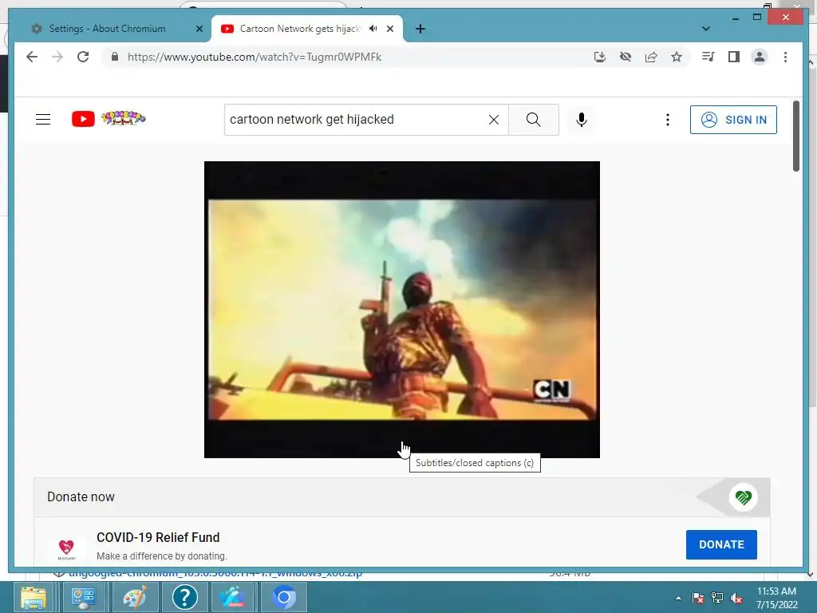Click the COVID-19 Relief Fund title
The height and width of the screenshot is (613, 817).
pos(158,537)
